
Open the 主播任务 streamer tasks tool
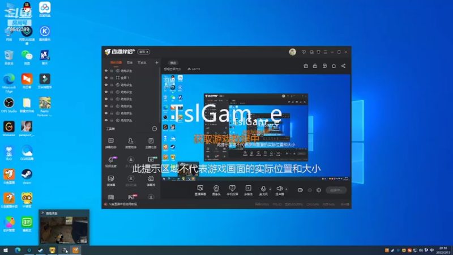click(x=151, y=143)
